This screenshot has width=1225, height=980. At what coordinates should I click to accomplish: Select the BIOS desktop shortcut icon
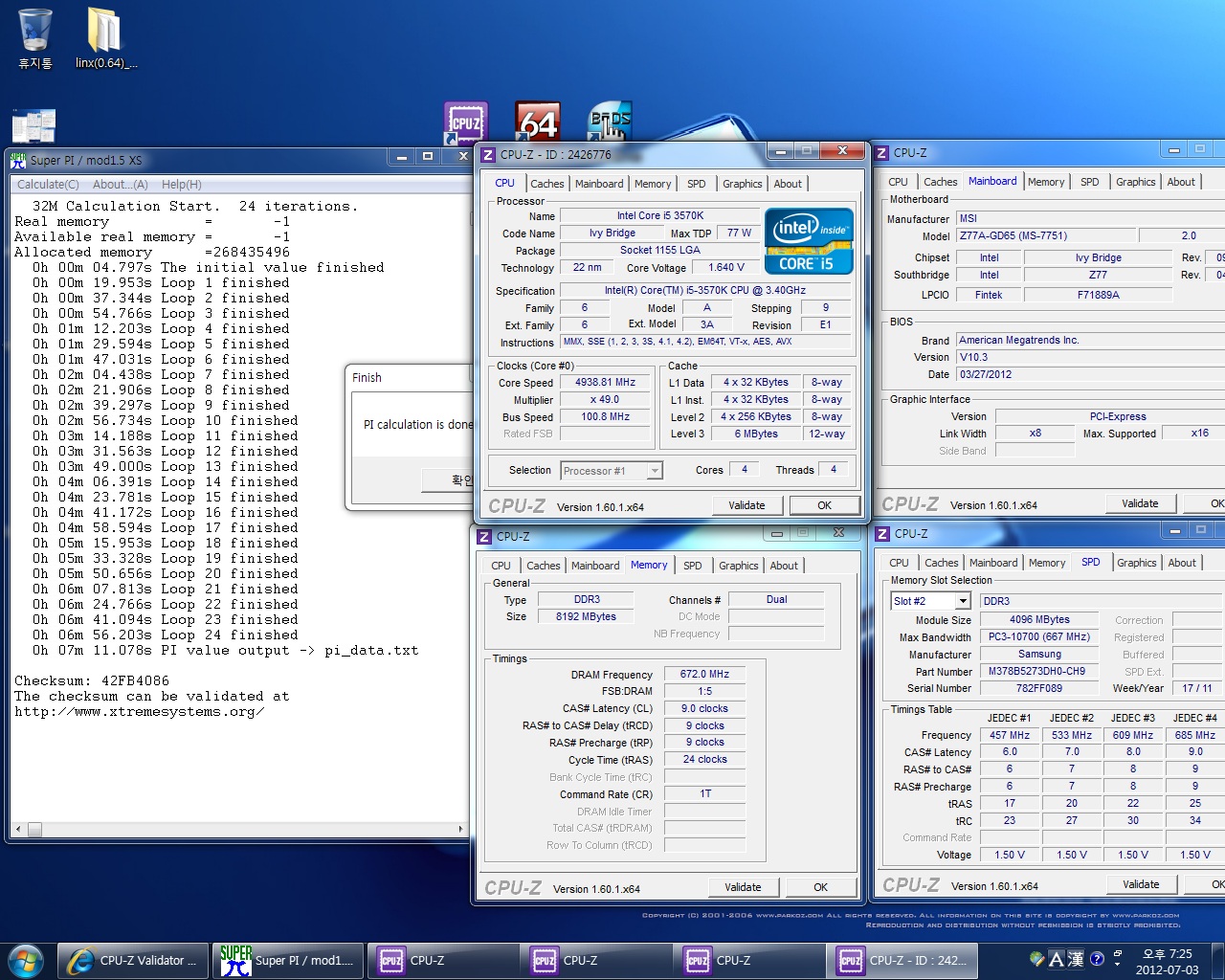pyautogui.click(x=610, y=122)
